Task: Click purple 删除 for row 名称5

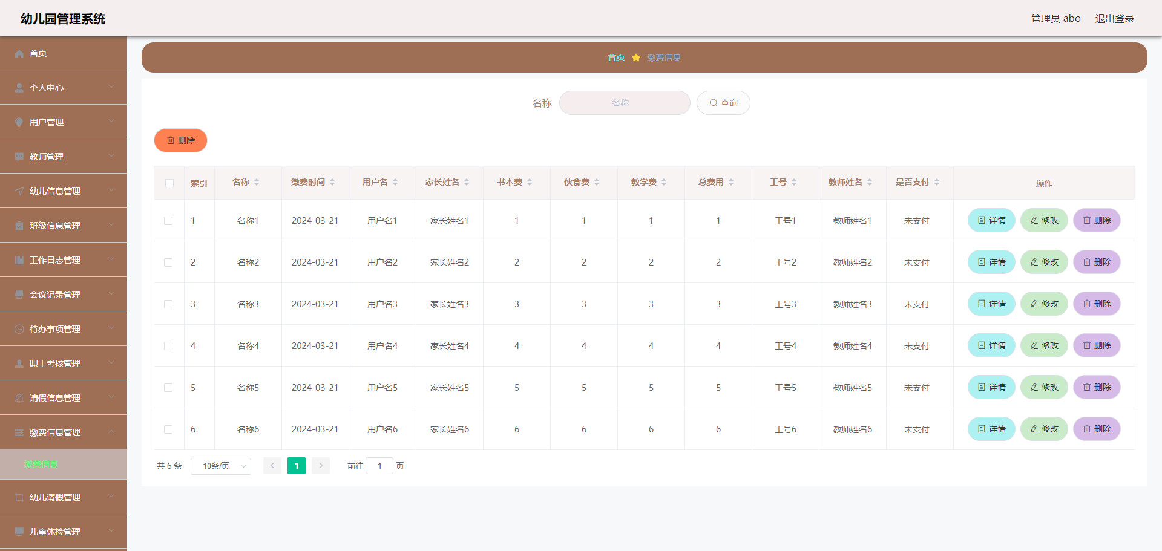Action: [x=1097, y=388]
